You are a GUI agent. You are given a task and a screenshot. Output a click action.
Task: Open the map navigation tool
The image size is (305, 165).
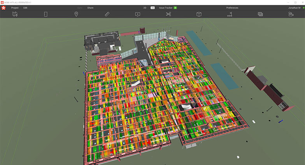(15, 14)
